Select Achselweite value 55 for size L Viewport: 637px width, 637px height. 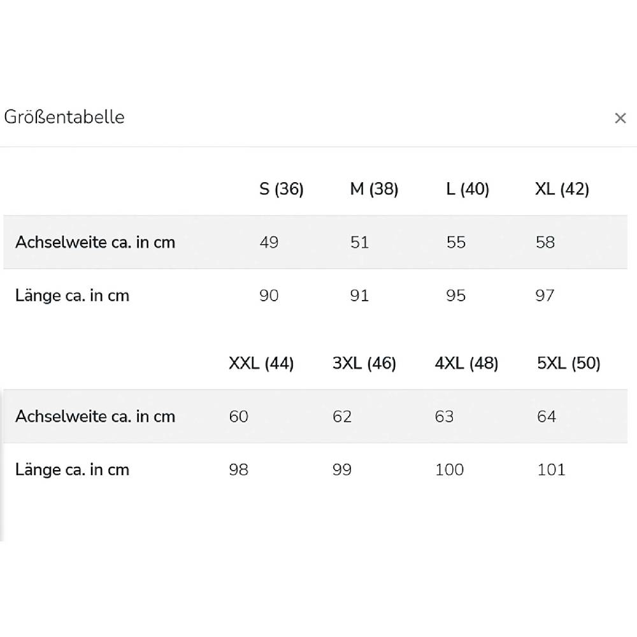pos(456,243)
